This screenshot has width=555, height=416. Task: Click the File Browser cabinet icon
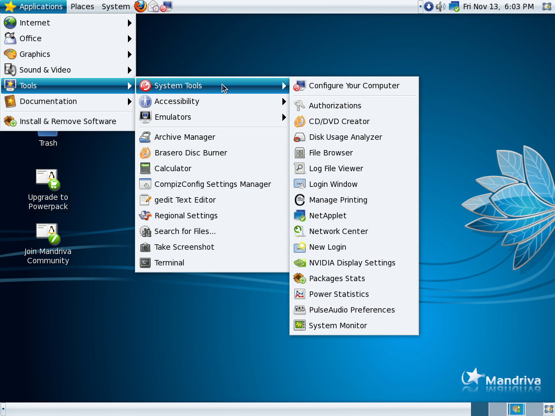299,153
